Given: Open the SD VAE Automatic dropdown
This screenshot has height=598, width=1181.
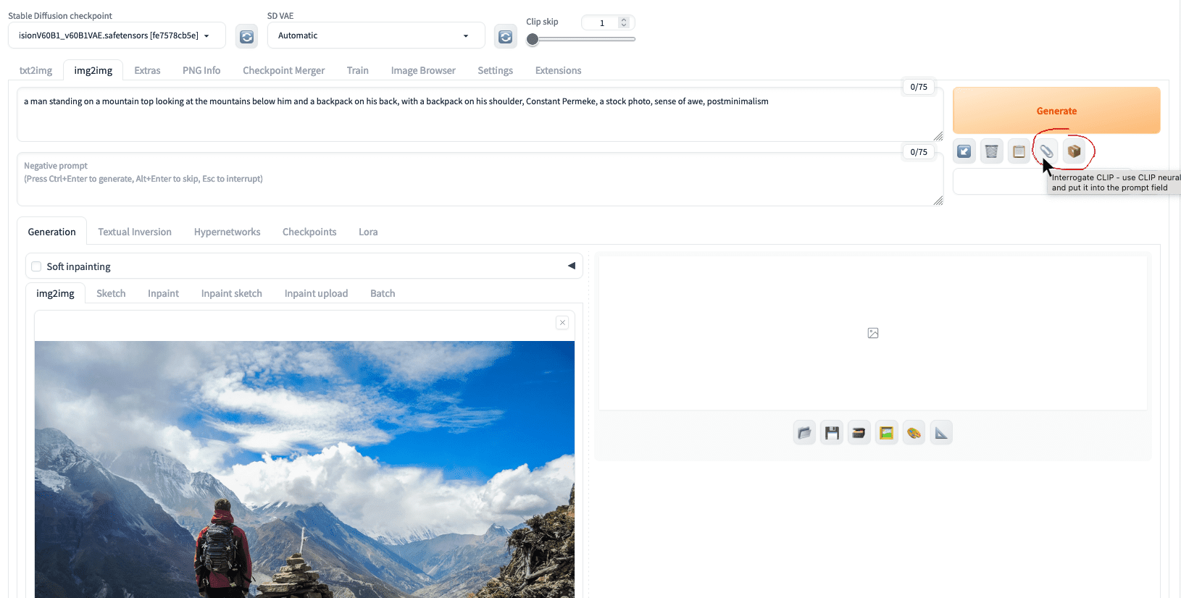Looking at the screenshot, I should [376, 35].
